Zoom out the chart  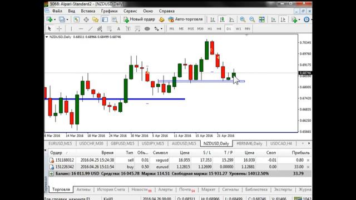point(252,19)
